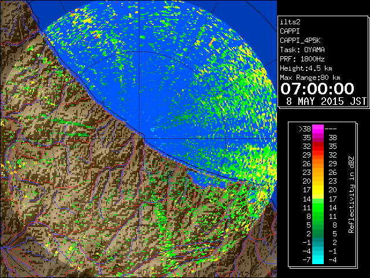Click 'Task: OYAMA' text
The height and width of the screenshot is (278, 370).
pyautogui.click(x=302, y=50)
